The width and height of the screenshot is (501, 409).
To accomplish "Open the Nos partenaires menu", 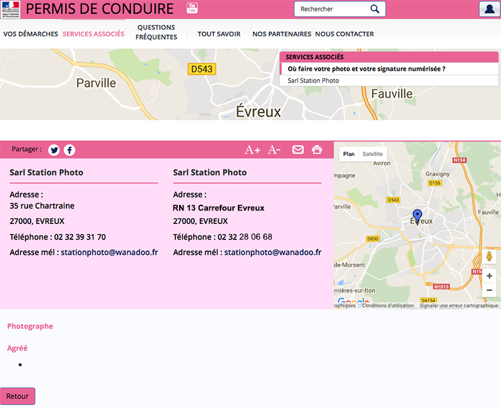I will [281, 34].
